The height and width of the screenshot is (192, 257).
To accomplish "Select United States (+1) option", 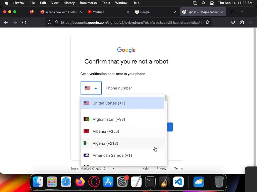I will coord(122,103).
